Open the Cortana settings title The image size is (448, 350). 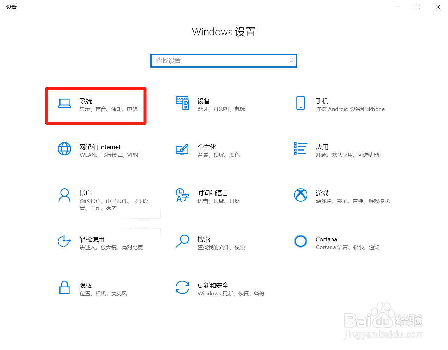point(326,239)
